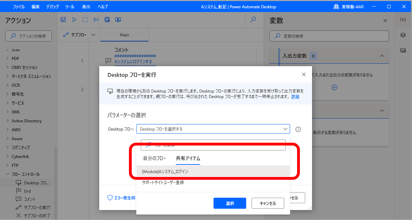The width and height of the screenshot is (412, 220).
Task: Switch to the 共有アイテム tab
Action: pyautogui.click(x=188, y=158)
